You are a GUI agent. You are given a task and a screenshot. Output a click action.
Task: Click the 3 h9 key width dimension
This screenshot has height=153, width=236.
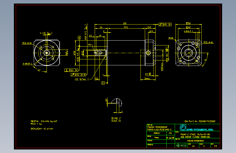(46, 33)
